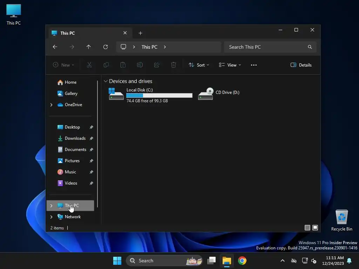The height and width of the screenshot is (269, 359).
Task: Unpin Pictures using its pin icon
Action: 92,161
